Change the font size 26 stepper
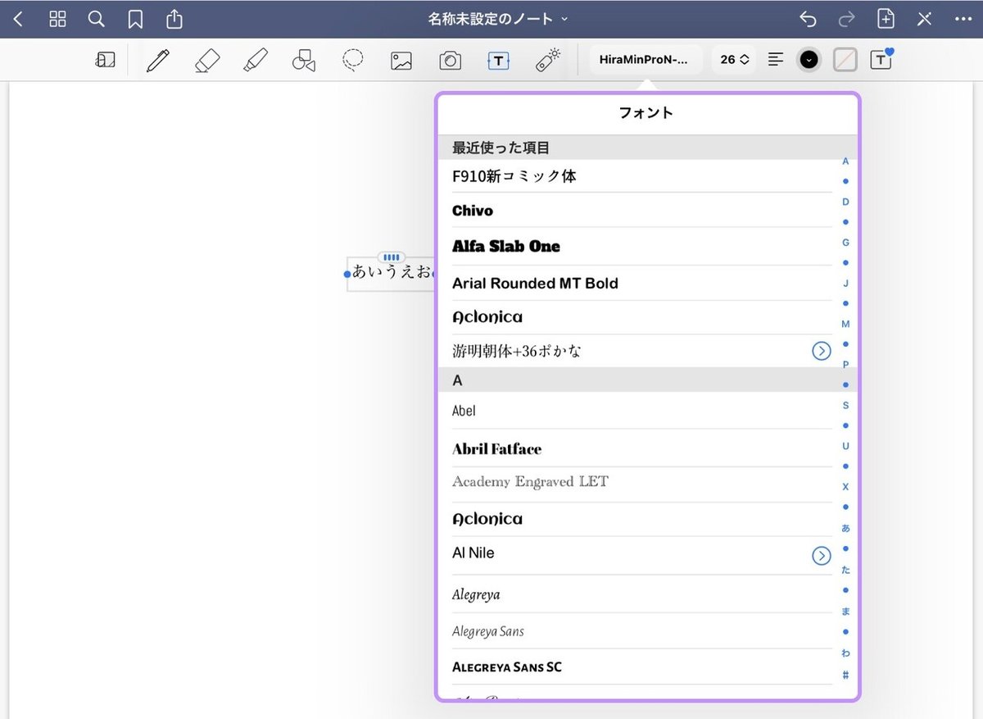The image size is (983, 719). [x=735, y=60]
